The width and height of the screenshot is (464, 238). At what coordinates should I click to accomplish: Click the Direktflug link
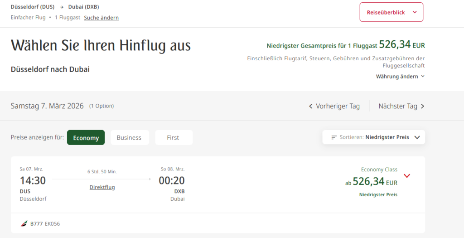[102, 187]
